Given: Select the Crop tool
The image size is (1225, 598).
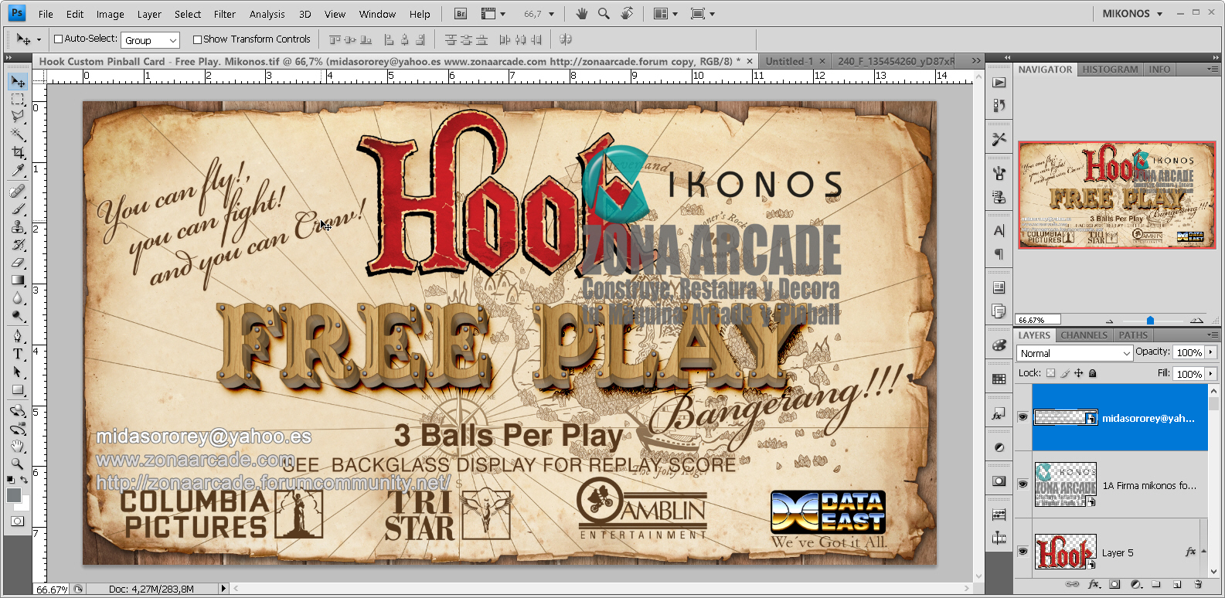Looking at the screenshot, I should [18, 152].
